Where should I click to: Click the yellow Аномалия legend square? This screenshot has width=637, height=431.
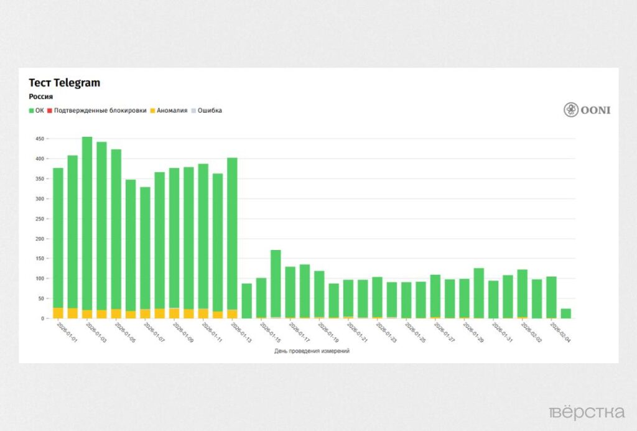(x=153, y=111)
